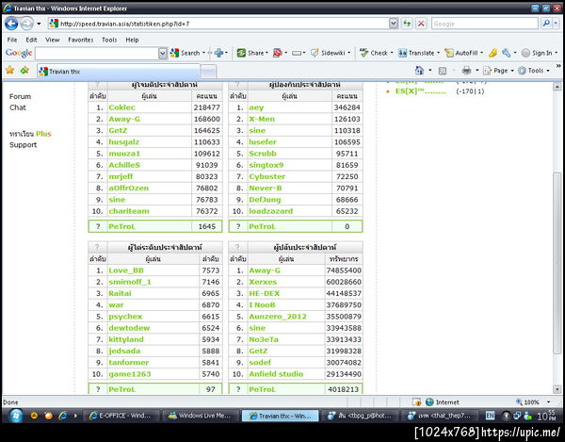Open the E-OFFICE taskbar window
565x442 pixels.
tap(120, 416)
